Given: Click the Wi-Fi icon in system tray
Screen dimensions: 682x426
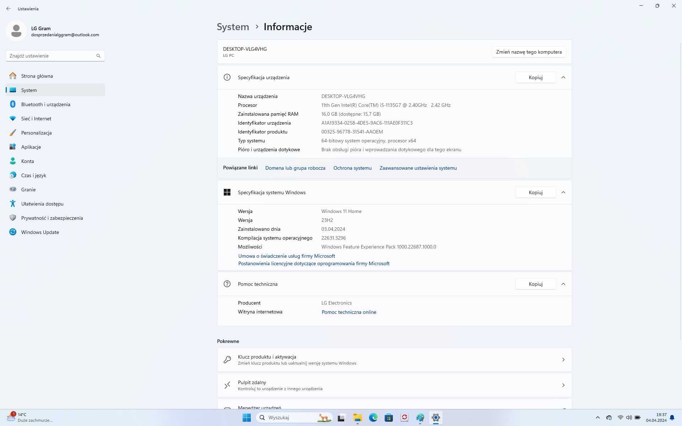Looking at the screenshot, I should (620, 417).
